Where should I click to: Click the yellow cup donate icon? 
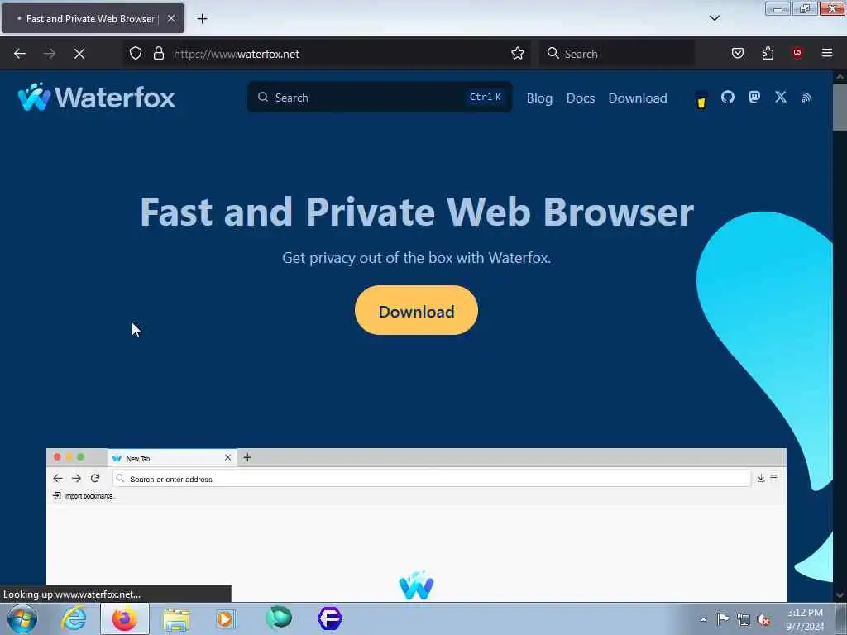coord(701,100)
